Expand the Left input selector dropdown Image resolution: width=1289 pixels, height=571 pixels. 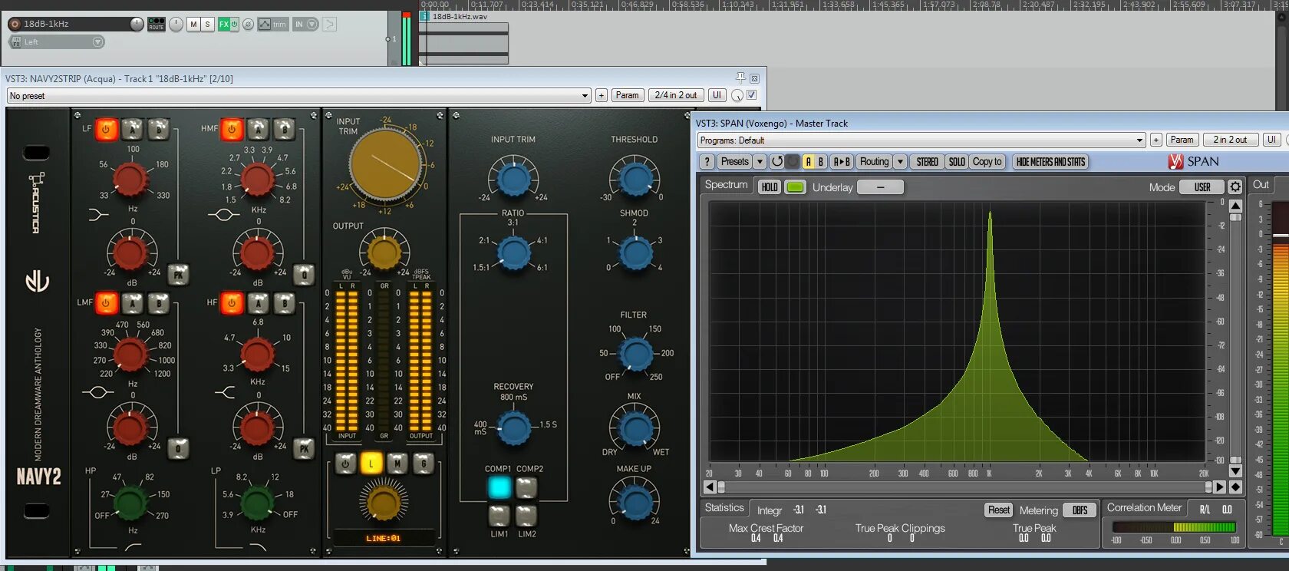tap(97, 42)
